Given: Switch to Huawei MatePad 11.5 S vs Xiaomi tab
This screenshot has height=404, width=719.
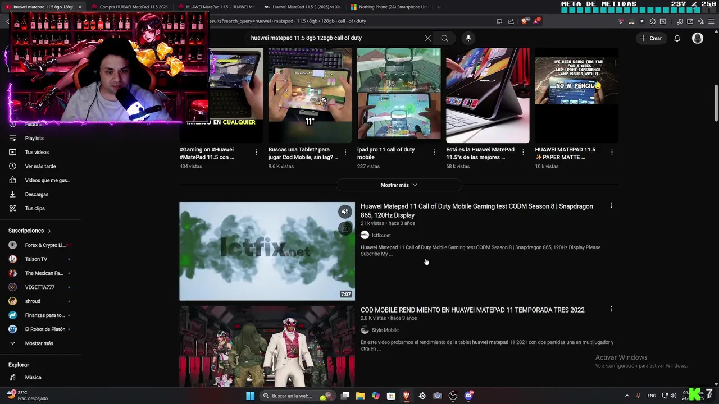Looking at the screenshot, I should tap(301, 7).
